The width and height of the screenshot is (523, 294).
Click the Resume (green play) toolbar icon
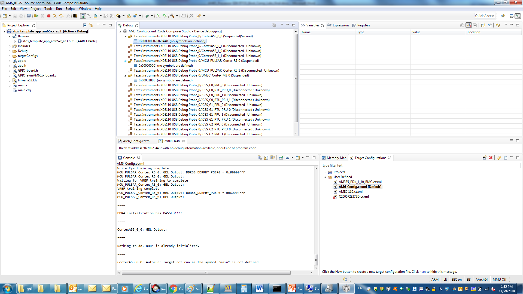click(x=36, y=16)
